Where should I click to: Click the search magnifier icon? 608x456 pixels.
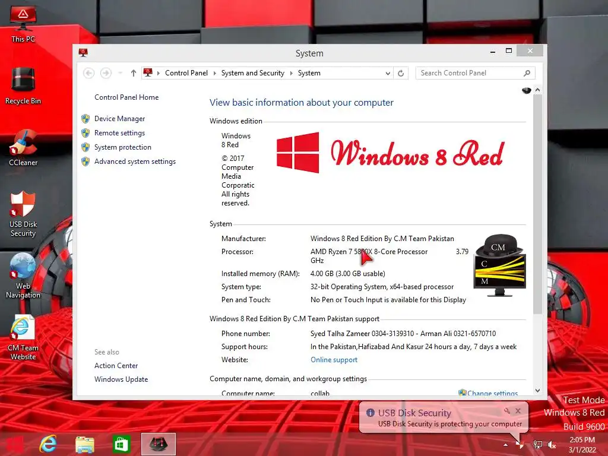[527, 73]
